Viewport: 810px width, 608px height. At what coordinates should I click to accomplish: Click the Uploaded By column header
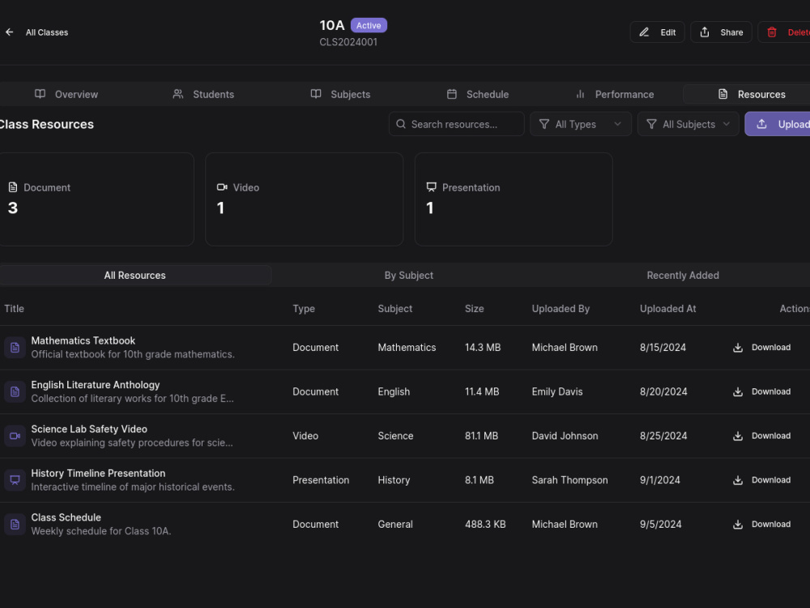coord(561,309)
